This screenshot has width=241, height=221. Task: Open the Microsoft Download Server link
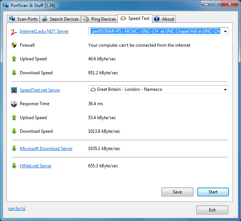tap(46, 149)
